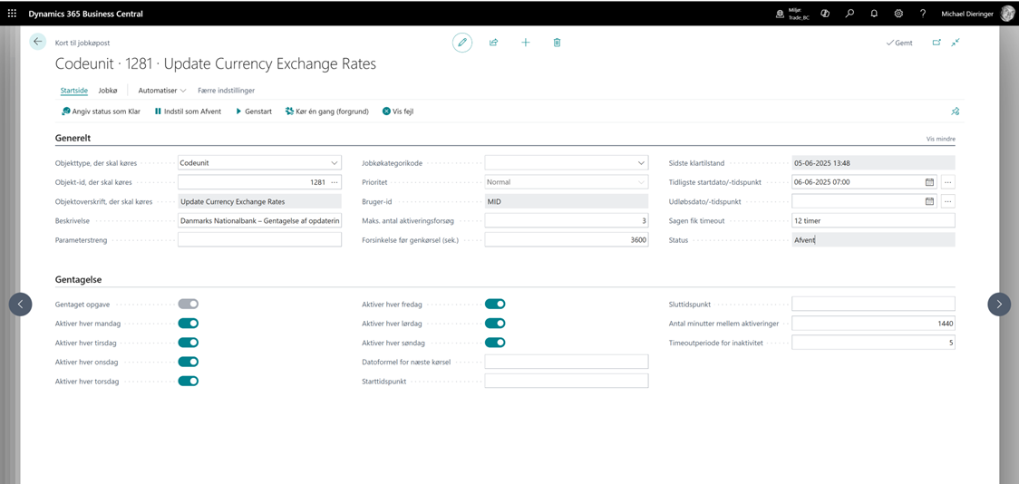Viewport: 1019px width, 484px height.
Task: Click the notifications bell icon
Action: pyautogui.click(x=874, y=14)
